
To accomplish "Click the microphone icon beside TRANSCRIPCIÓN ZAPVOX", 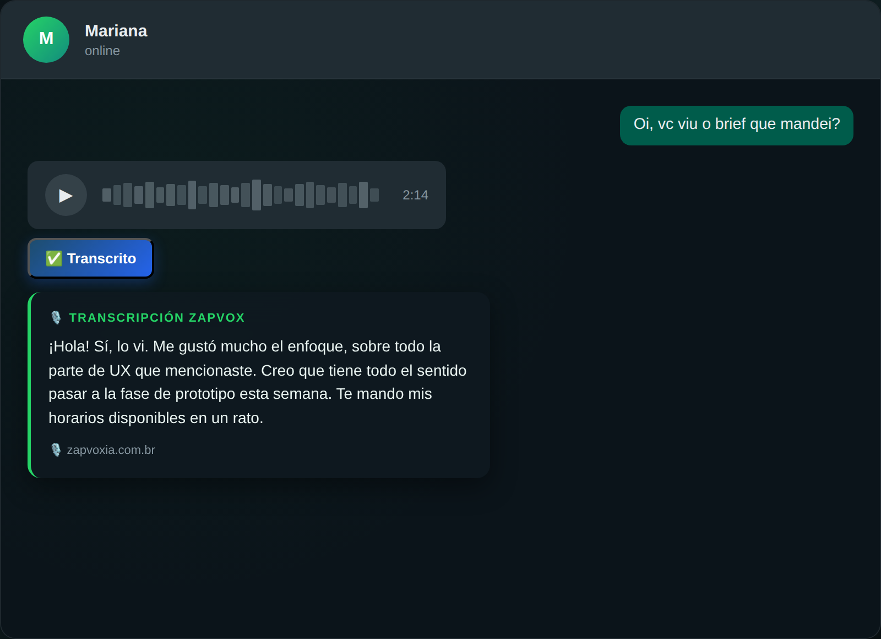I will coord(56,318).
